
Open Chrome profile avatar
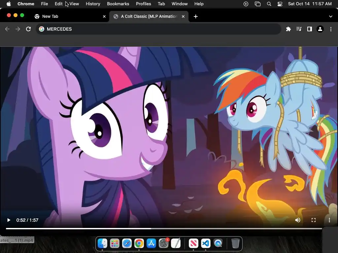[x=320, y=29]
